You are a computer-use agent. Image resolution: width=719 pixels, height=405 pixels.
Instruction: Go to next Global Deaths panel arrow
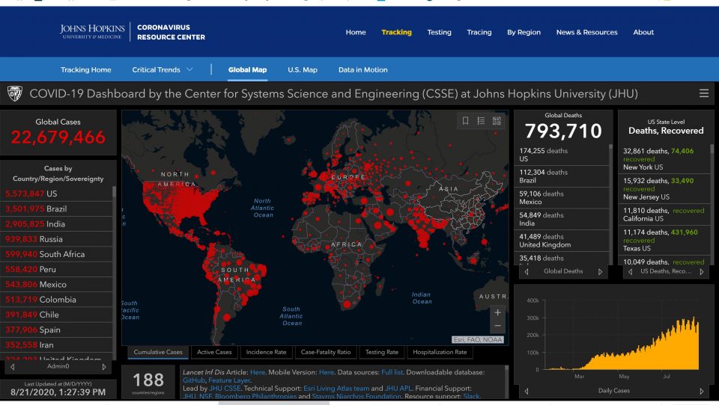(x=600, y=272)
